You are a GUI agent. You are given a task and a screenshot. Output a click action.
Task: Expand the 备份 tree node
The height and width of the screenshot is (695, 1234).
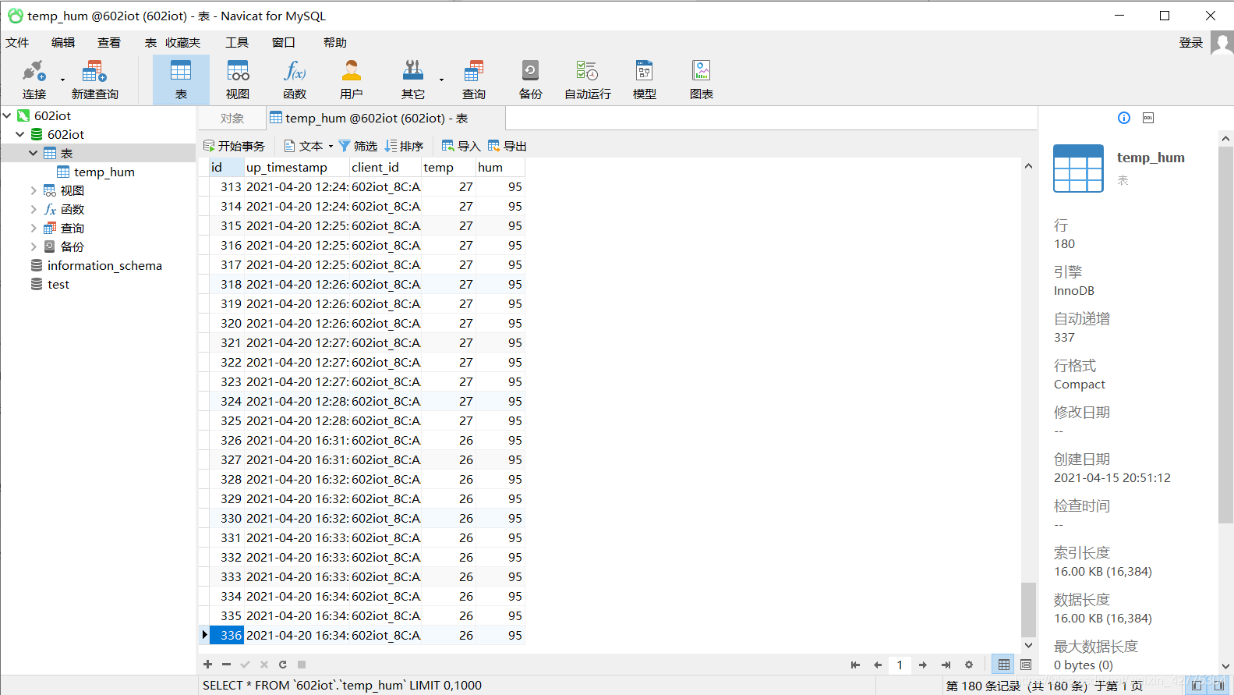click(x=34, y=246)
